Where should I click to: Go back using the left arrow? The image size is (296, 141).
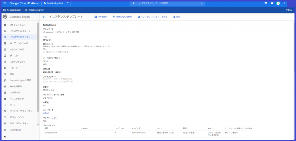pyautogui.click(x=44, y=17)
